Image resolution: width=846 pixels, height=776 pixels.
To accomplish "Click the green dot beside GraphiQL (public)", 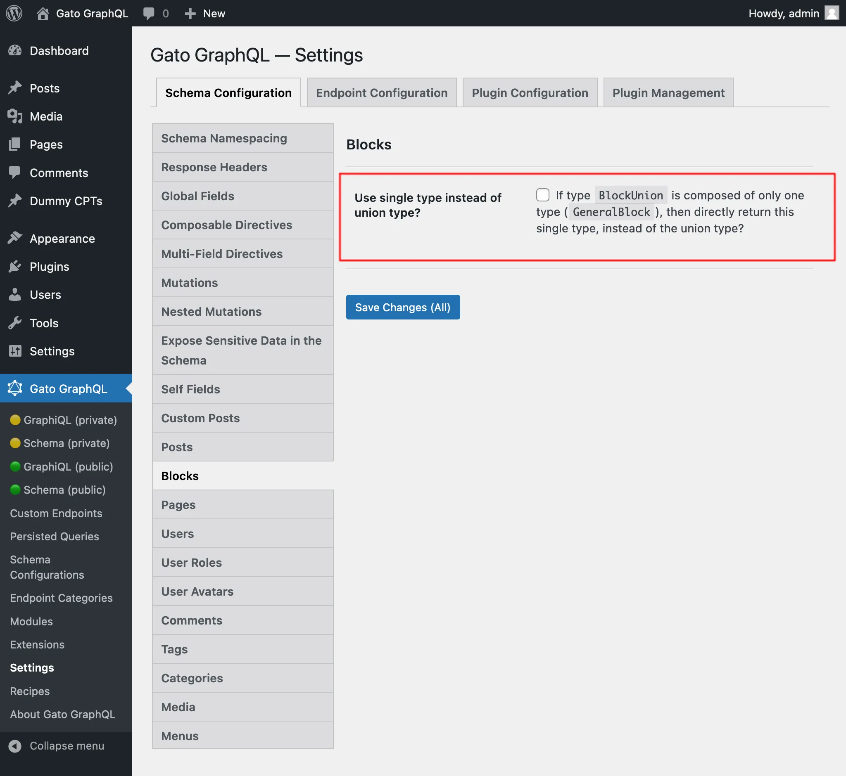I will (x=15, y=466).
